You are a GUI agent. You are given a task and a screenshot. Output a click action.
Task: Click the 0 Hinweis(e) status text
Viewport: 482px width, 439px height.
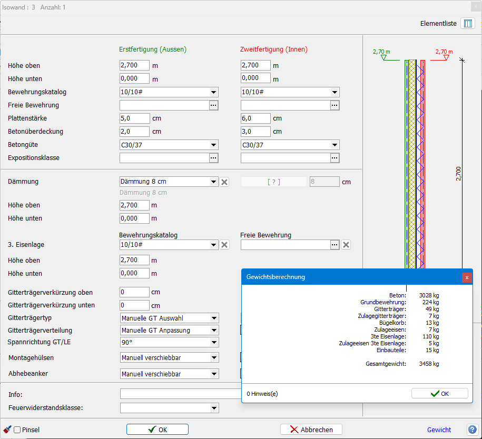[x=262, y=394]
